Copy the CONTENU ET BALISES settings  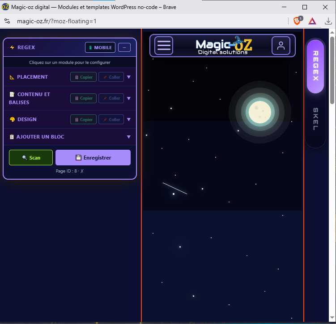tap(83, 98)
